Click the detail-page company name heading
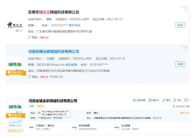 tap(53, 101)
